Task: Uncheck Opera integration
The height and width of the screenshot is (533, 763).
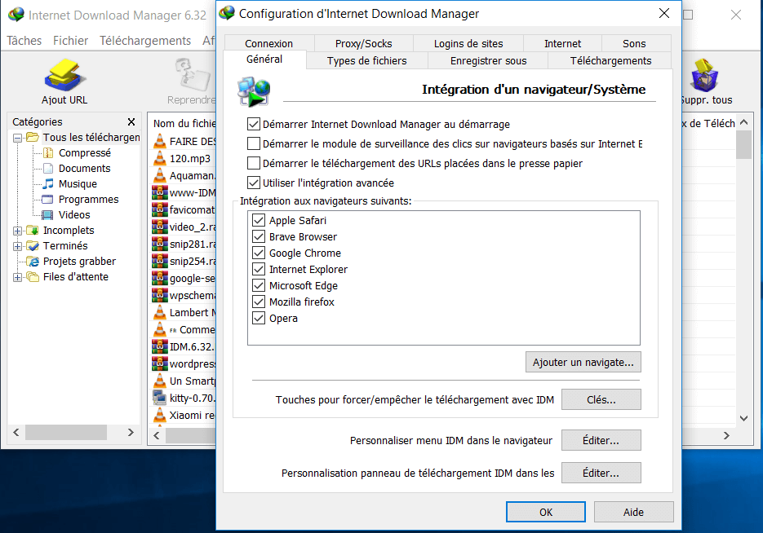Action: coord(259,318)
